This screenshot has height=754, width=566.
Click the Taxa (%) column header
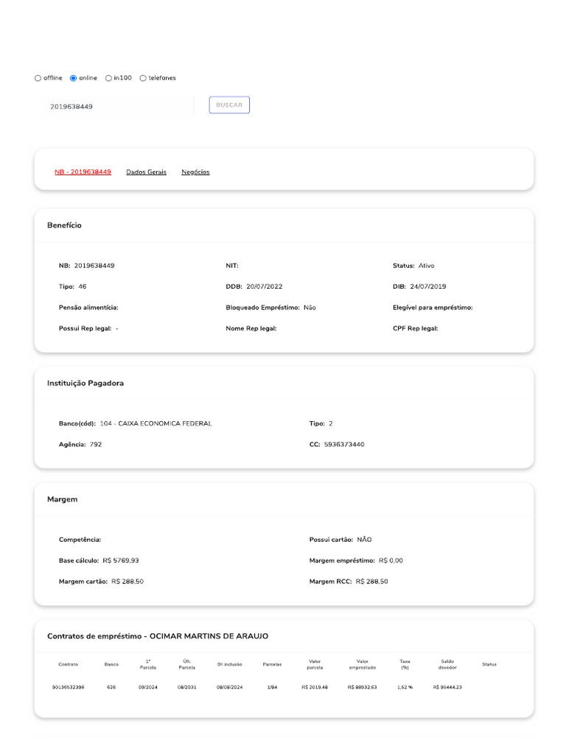[x=405, y=664]
